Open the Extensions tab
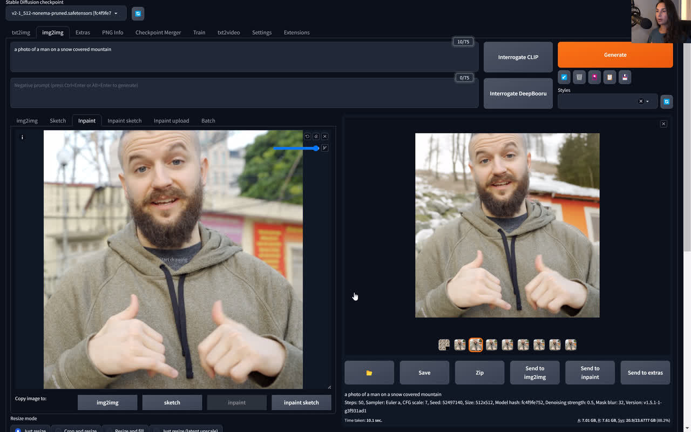Viewport: 691px width, 432px height. tap(297, 32)
